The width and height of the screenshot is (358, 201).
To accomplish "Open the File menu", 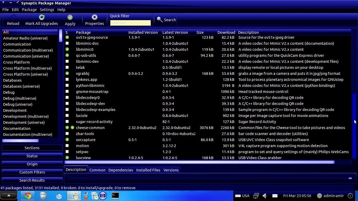I will 6,9.
